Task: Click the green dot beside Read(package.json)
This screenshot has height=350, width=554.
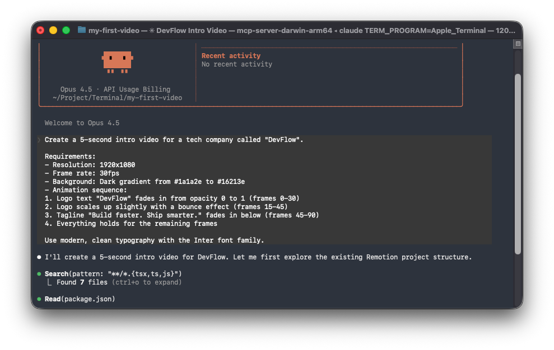Action: pos(38,299)
